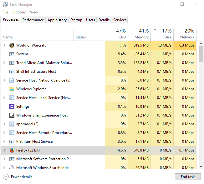This screenshot has height=184, width=204.
Task: Sort by the Memory column header
Action: click(139, 34)
